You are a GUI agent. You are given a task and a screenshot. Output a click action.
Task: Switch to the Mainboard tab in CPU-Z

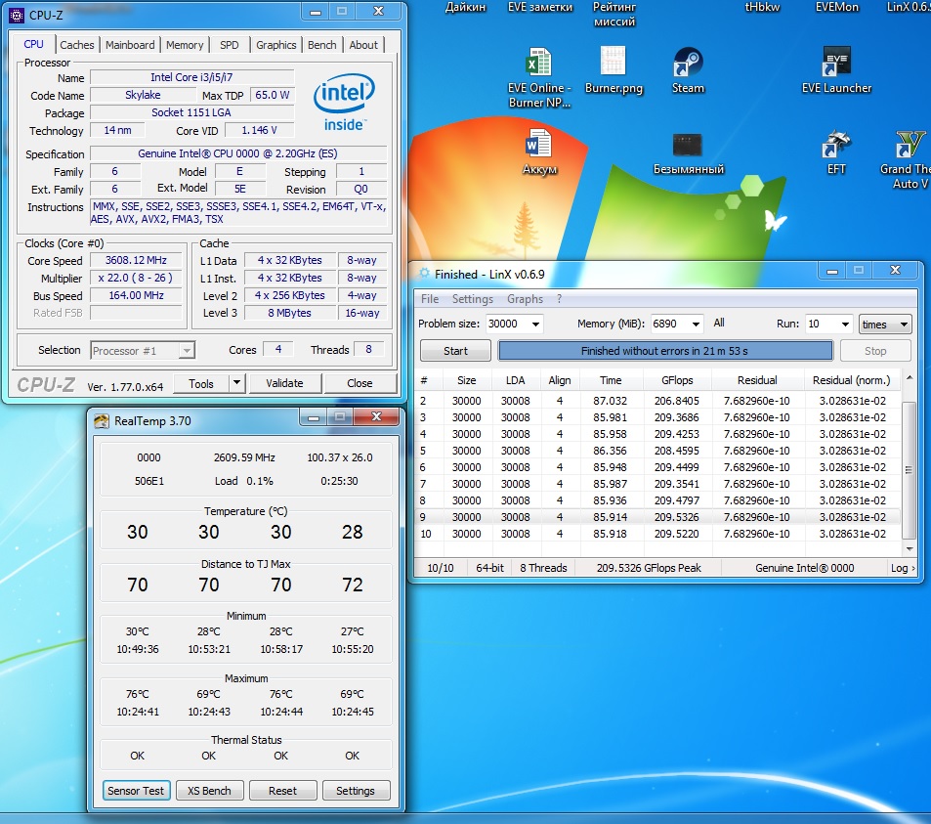point(130,45)
